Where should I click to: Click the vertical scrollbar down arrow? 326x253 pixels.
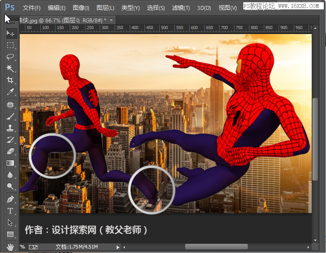tap(315, 240)
